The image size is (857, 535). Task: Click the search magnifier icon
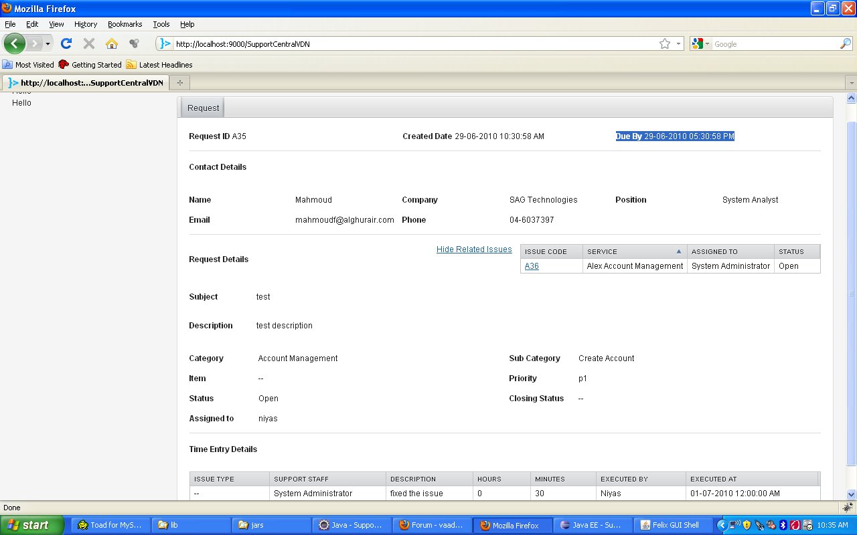tap(846, 43)
